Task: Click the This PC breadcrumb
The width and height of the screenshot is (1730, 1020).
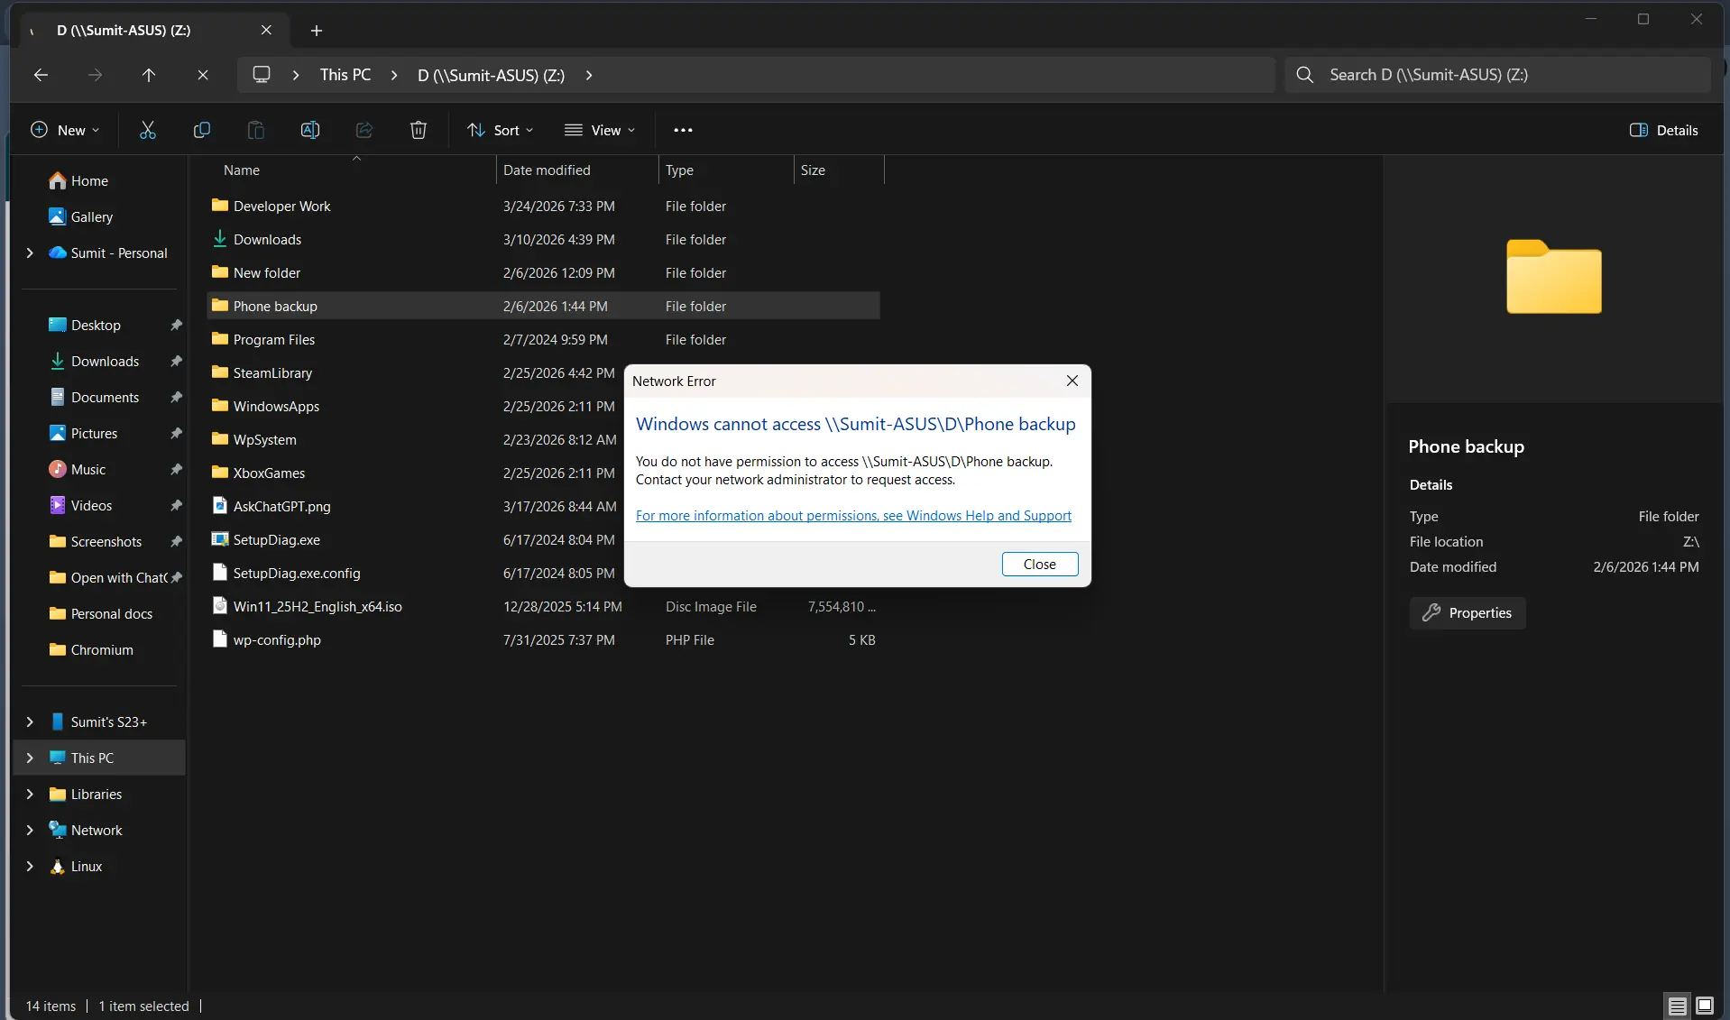Action: [345, 75]
